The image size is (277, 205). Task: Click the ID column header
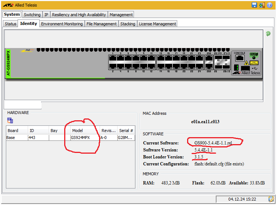(38, 131)
